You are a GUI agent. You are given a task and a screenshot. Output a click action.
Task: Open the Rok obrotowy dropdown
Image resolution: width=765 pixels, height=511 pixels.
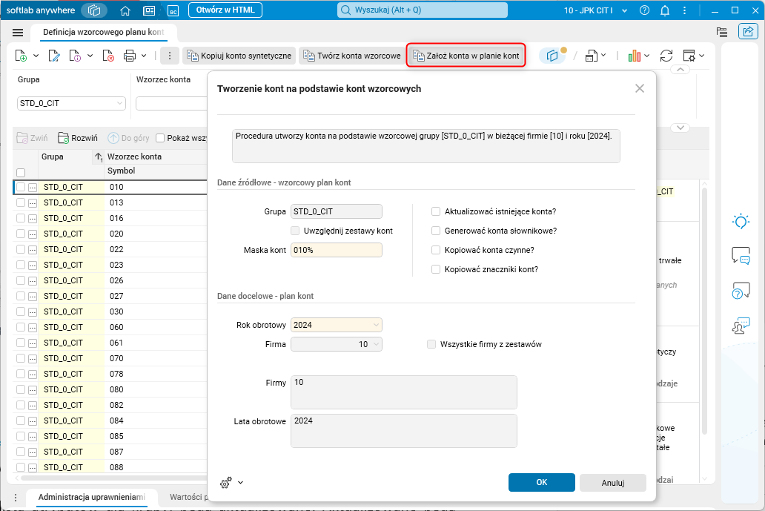tap(377, 325)
